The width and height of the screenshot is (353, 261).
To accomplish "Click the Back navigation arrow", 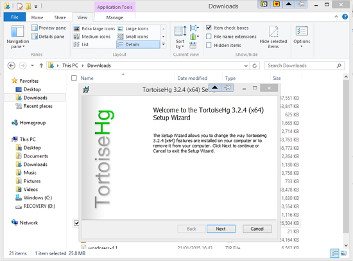I will pos(12,66).
